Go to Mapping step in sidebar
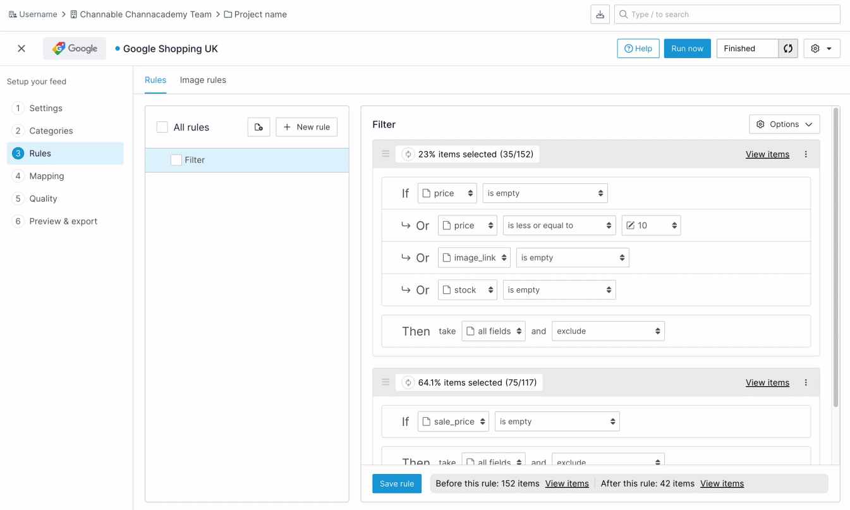 pos(47,176)
